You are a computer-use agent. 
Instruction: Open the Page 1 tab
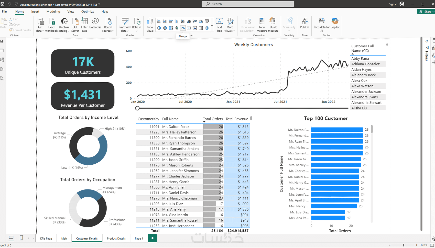coord(139,239)
